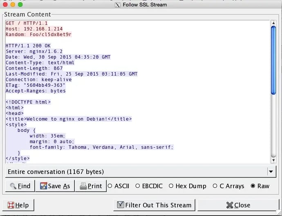This screenshot has width=282, height=216.
Task: Switch to Hex Dump view
Action: tap(171, 186)
